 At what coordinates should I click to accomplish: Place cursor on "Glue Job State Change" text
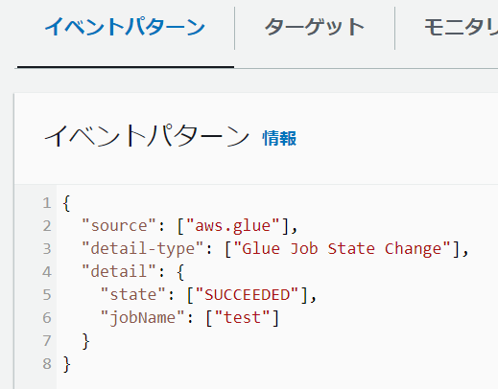point(342,249)
